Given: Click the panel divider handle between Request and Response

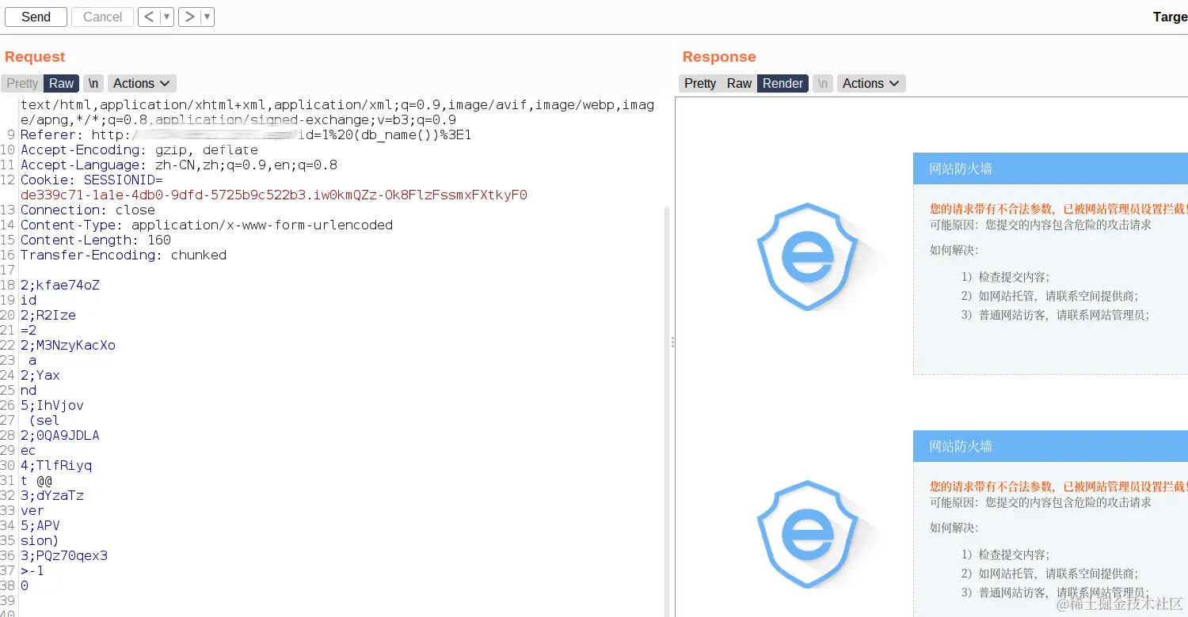Looking at the screenshot, I should coord(672,342).
